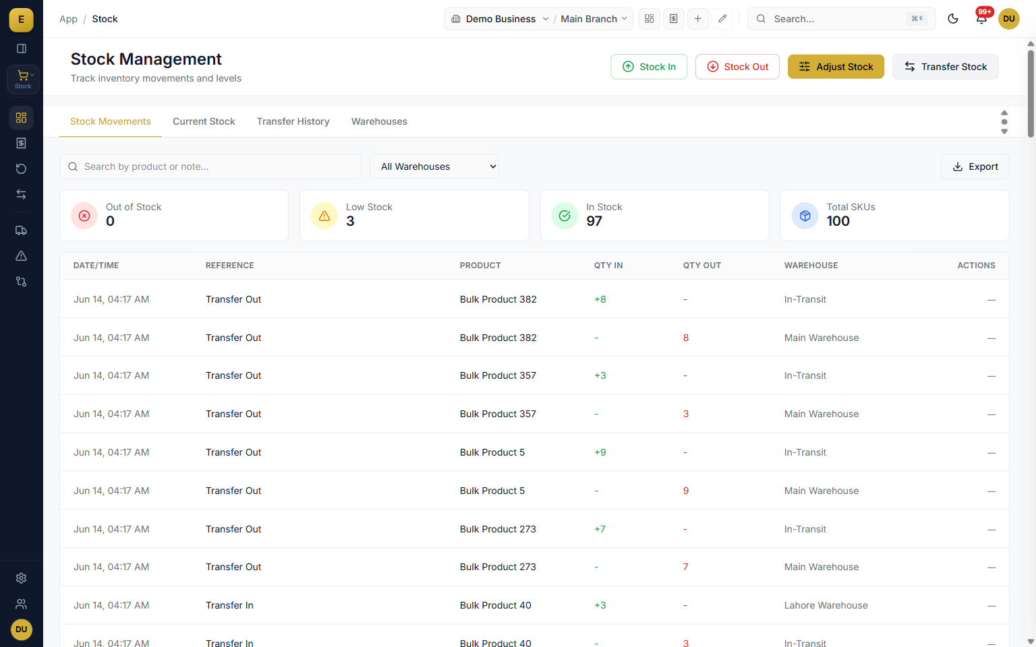Click the Transfer Stock button
The width and height of the screenshot is (1036, 647).
click(945, 67)
